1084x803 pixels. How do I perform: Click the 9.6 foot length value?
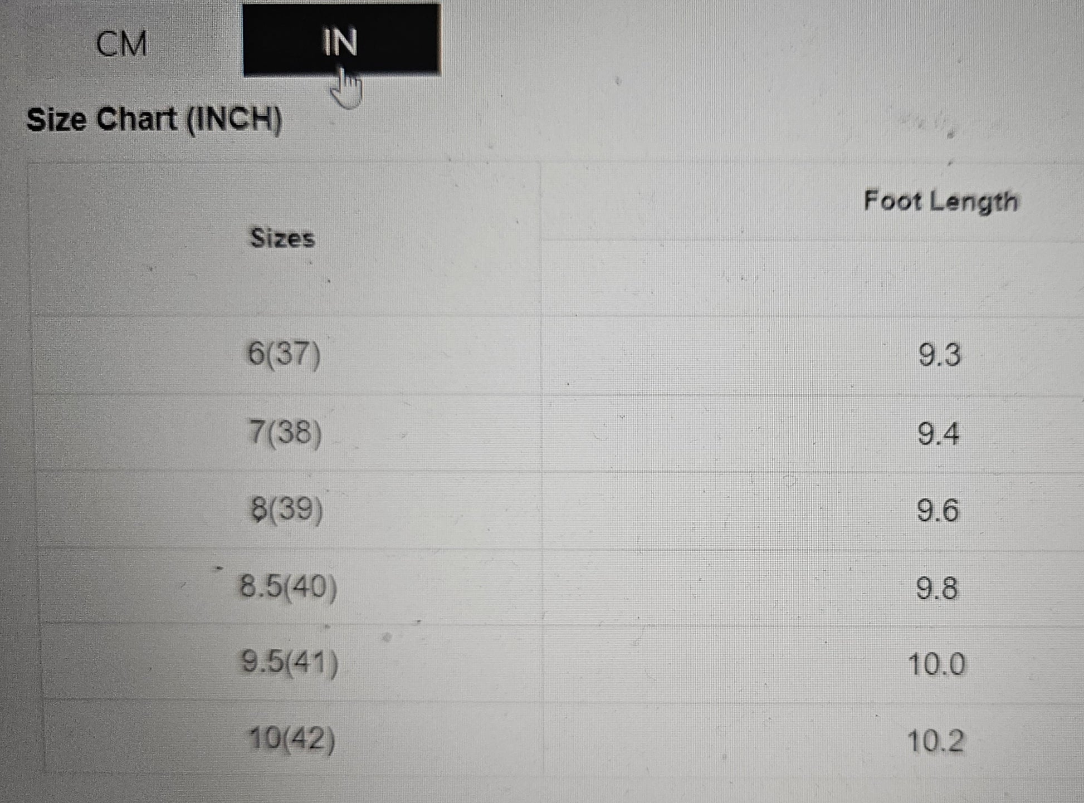(938, 510)
